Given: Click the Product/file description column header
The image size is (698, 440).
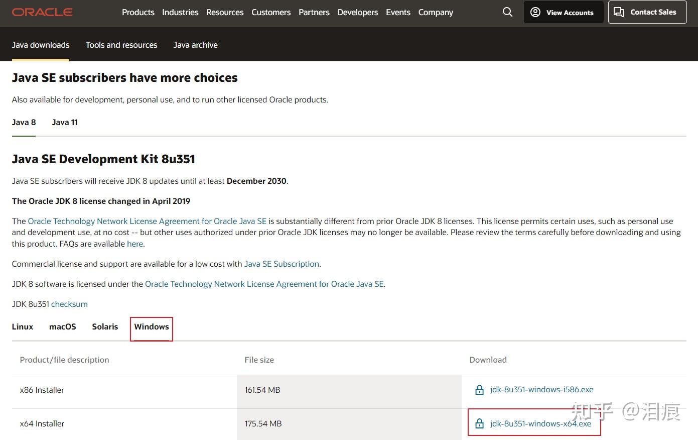Looking at the screenshot, I should pos(64,360).
